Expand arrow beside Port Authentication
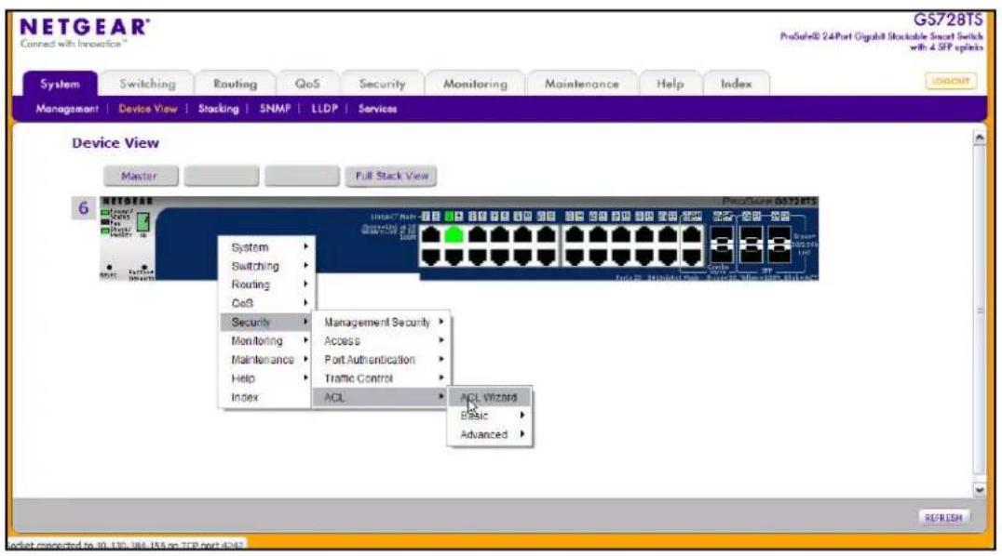Image resolution: width=1002 pixels, height=556 pixels. [x=440, y=360]
